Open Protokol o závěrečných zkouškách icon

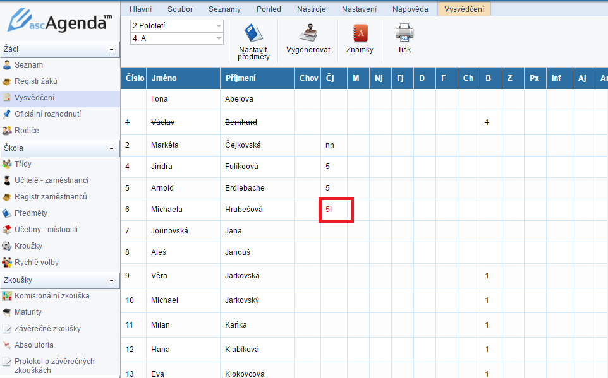6,362
